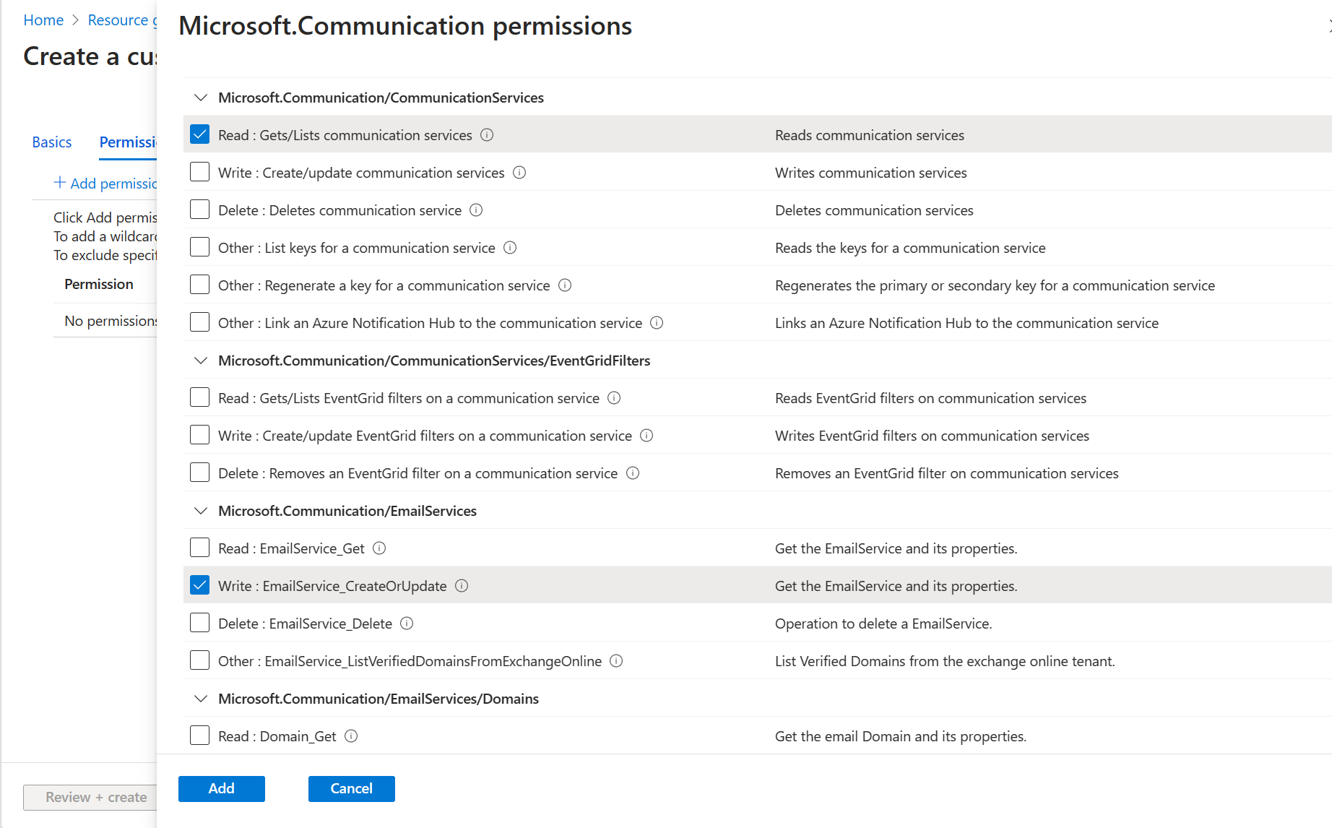1332x828 pixels.
Task: Uncheck Read Gets/Lists communication services
Action: pyautogui.click(x=199, y=134)
